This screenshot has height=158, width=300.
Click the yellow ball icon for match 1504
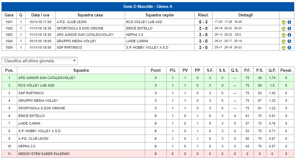pos(284,41)
